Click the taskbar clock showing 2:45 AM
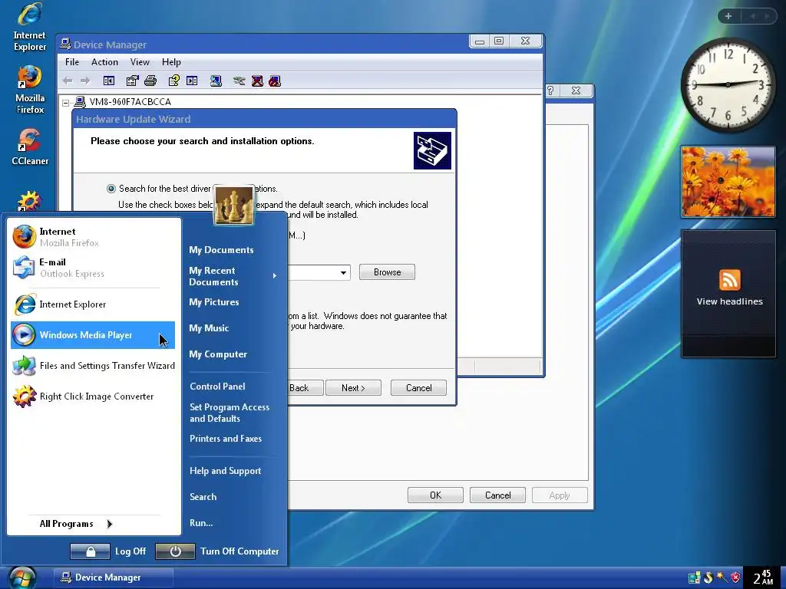Image resolution: width=786 pixels, height=589 pixels. (763, 577)
